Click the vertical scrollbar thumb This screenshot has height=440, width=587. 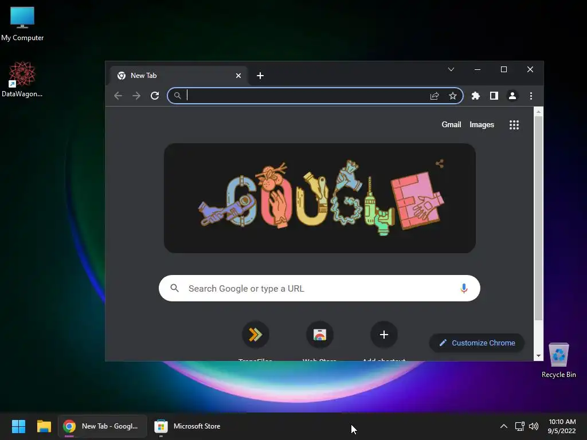pos(538,218)
